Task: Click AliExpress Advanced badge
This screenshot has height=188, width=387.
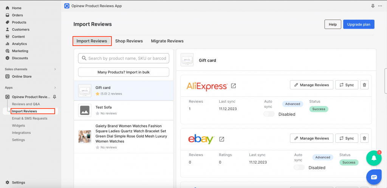Action: [x=293, y=104]
